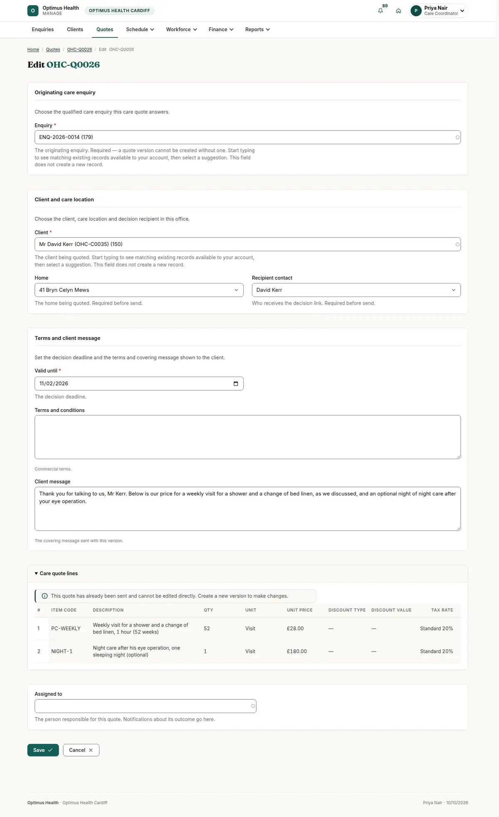499x817 pixels.
Task: Open the notifications bell
Action: [x=380, y=11]
